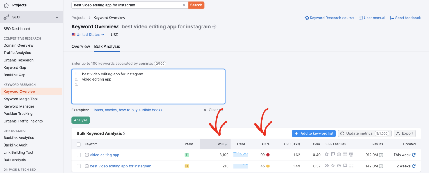Tick the checkbox beside best video editing app for instagram
This screenshot has width=429, height=173.
(x=79, y=166)
